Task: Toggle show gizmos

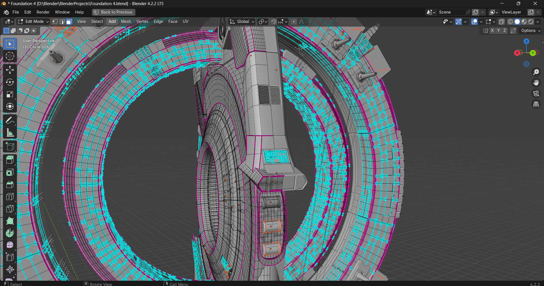Action: click(458, 21)
